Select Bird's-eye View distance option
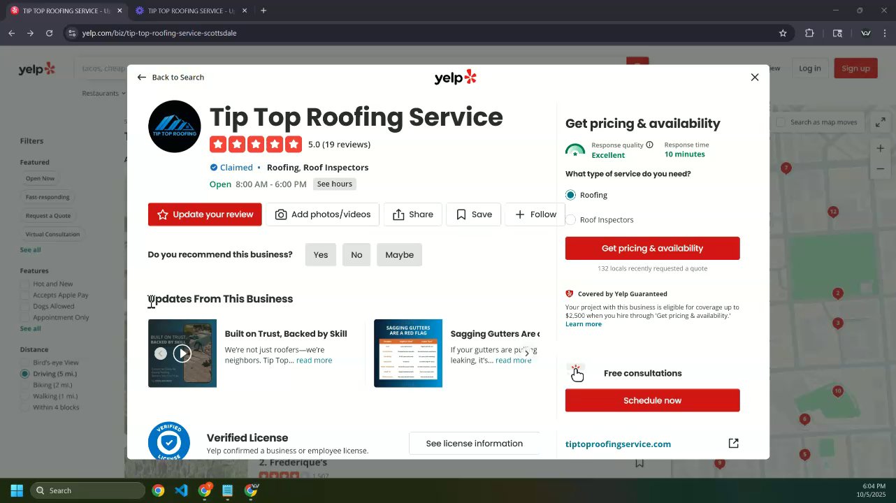The image size is (896, 503). pos(25,363)
